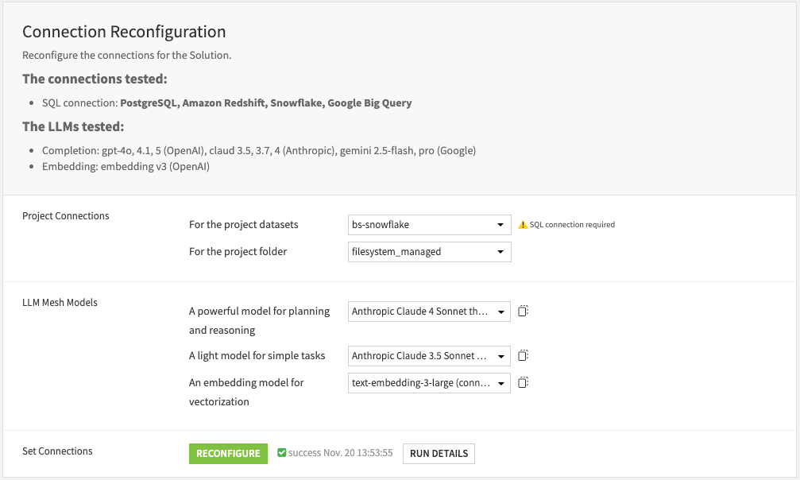Viewport: 800px width, 480px height.
Task: Click the SQL connection required warning triangle
Action: pyautogui.click(x=521, y=224)
